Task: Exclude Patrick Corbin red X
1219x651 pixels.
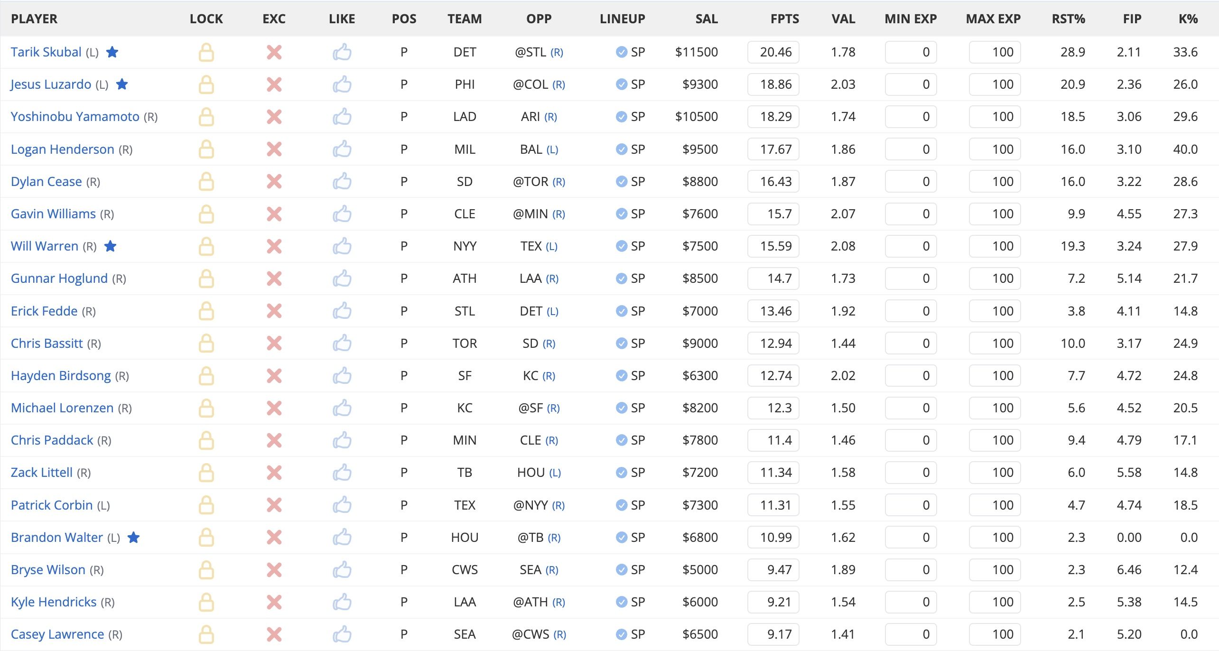Action: 274,505
